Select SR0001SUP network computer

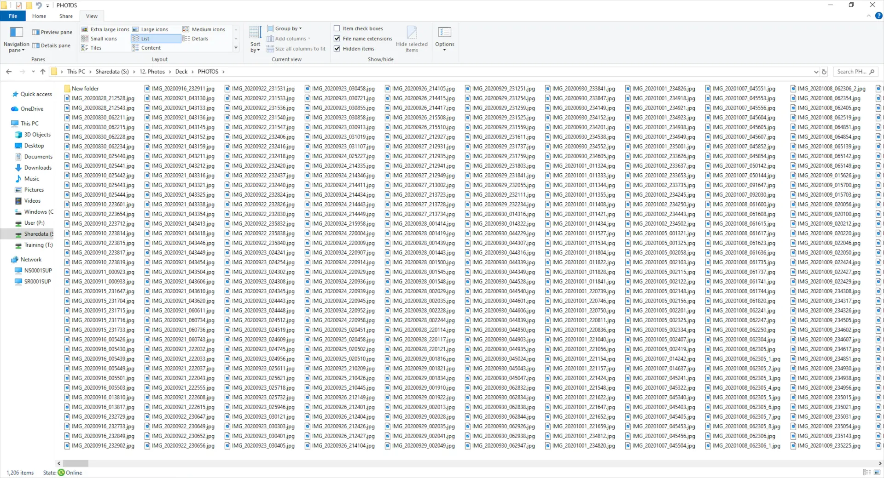click(x=33, y=282)
